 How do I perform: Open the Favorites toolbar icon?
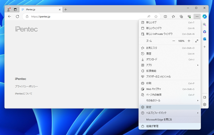tap(173, 17)
